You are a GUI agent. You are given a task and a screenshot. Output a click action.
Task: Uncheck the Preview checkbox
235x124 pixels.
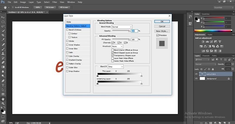tap(158, 35)
